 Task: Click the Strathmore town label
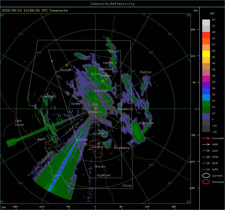point(121,148)
